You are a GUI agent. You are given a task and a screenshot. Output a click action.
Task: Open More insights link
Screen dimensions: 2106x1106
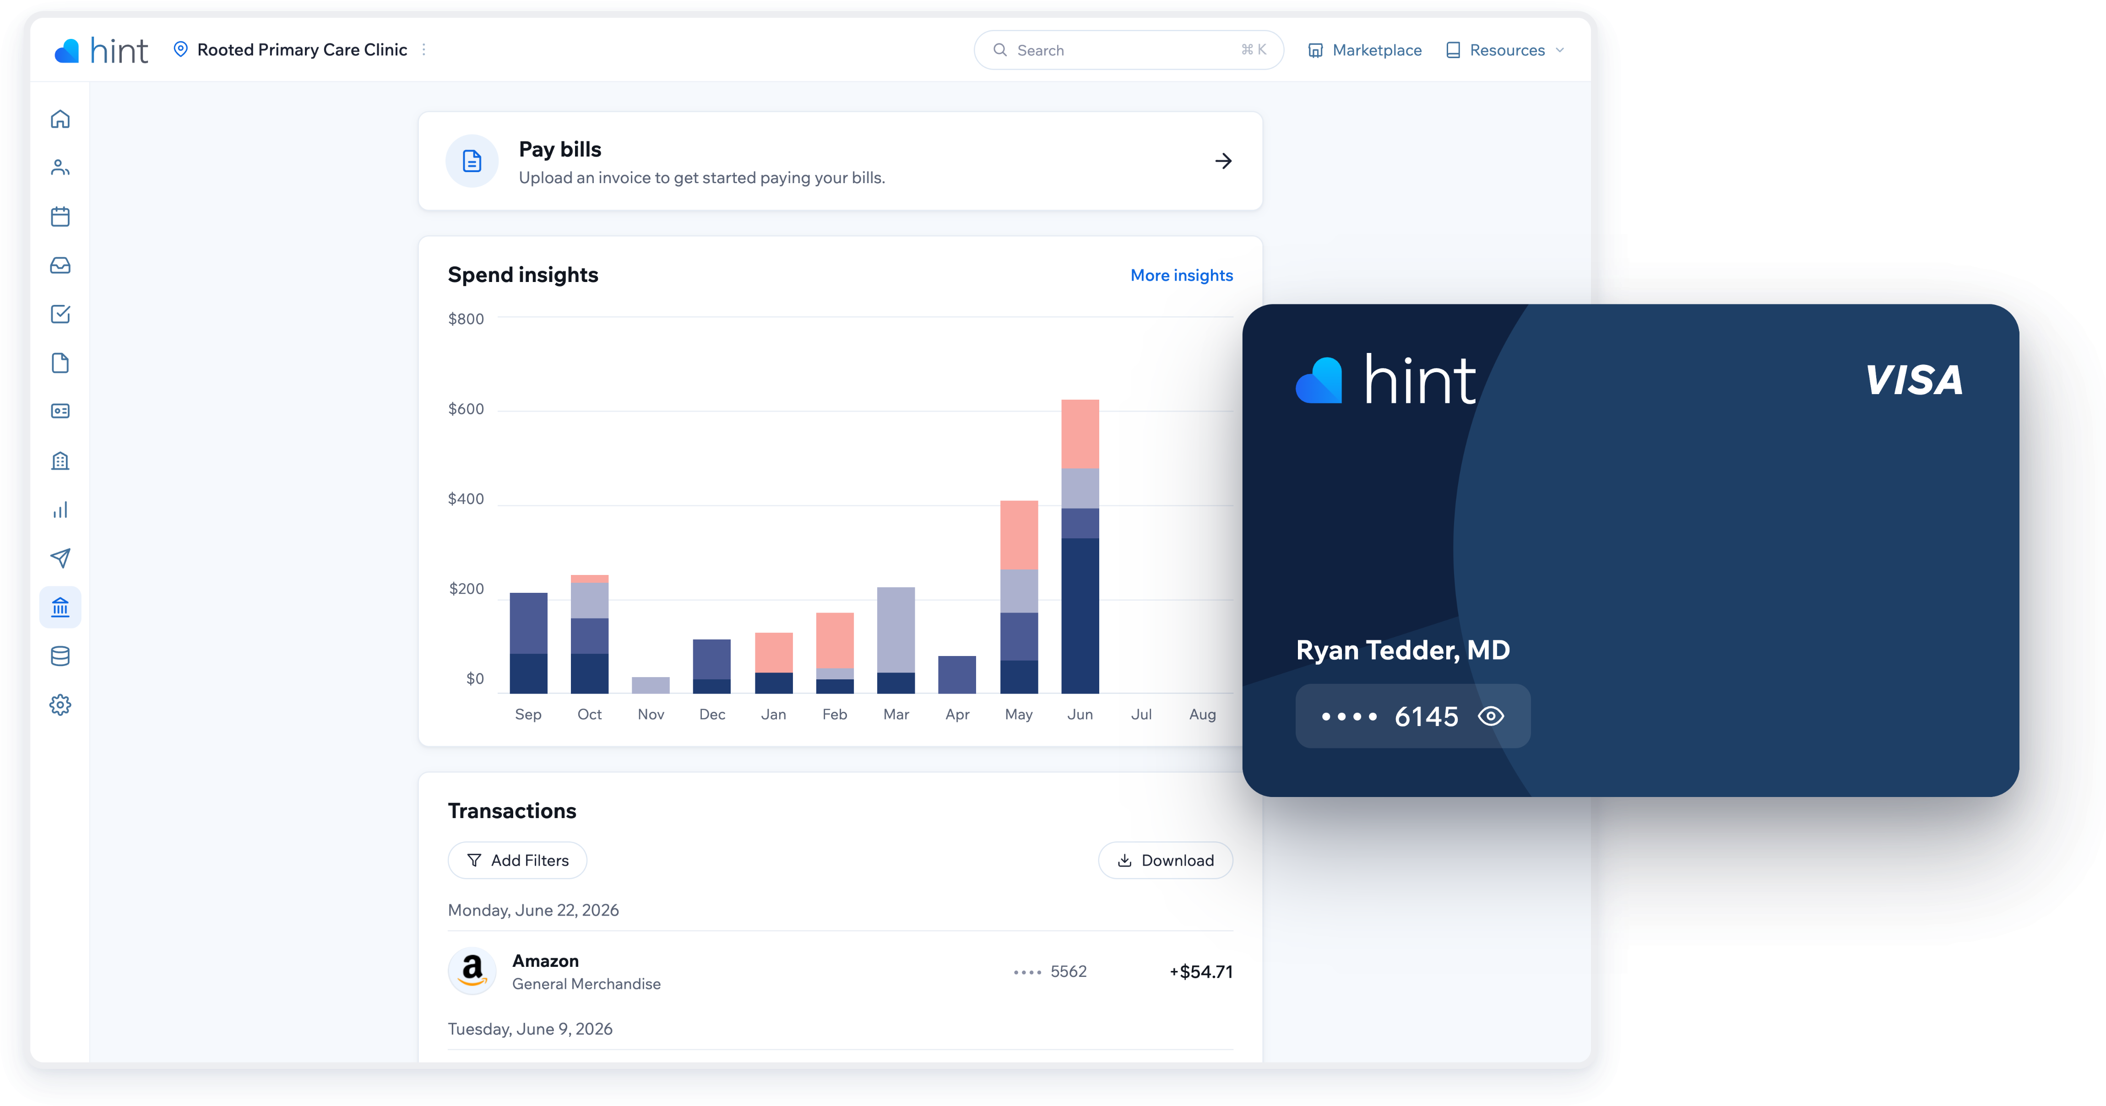pyautogui.click(x=1181, y=276)
